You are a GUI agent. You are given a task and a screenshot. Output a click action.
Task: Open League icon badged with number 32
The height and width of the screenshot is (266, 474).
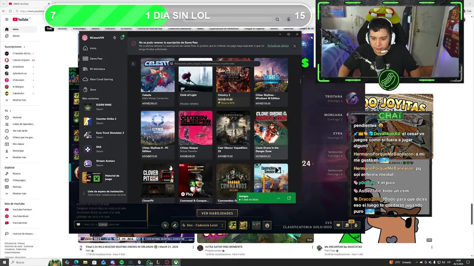pos(347,225)
